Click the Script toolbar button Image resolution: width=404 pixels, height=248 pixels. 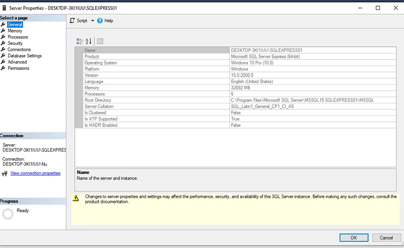tap(79, 21)
